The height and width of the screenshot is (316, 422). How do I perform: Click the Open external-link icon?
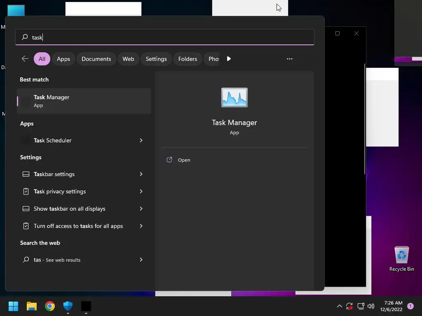pos(169,160)
